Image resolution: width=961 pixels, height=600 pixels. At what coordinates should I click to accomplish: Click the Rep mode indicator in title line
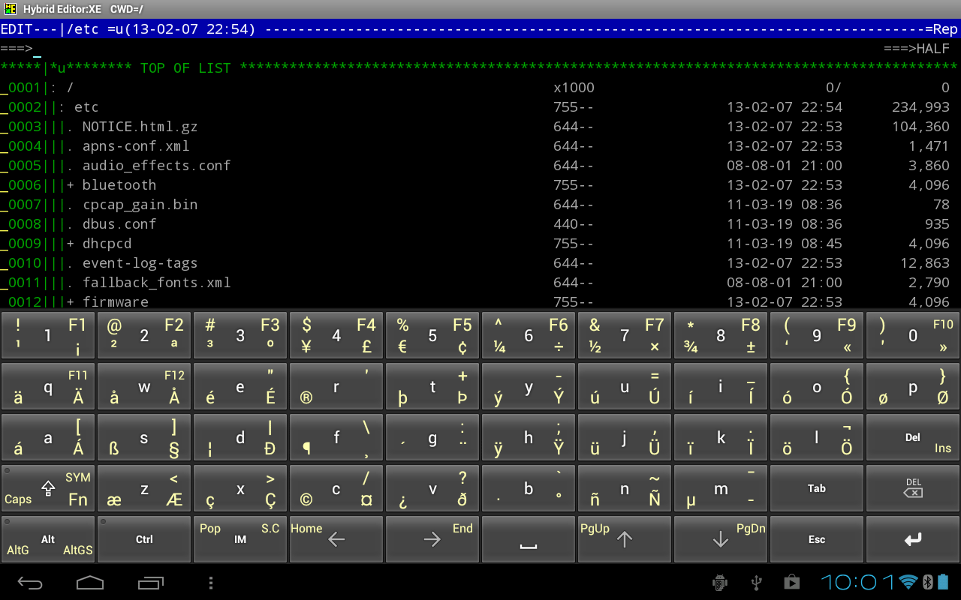[x=945, y=29]
